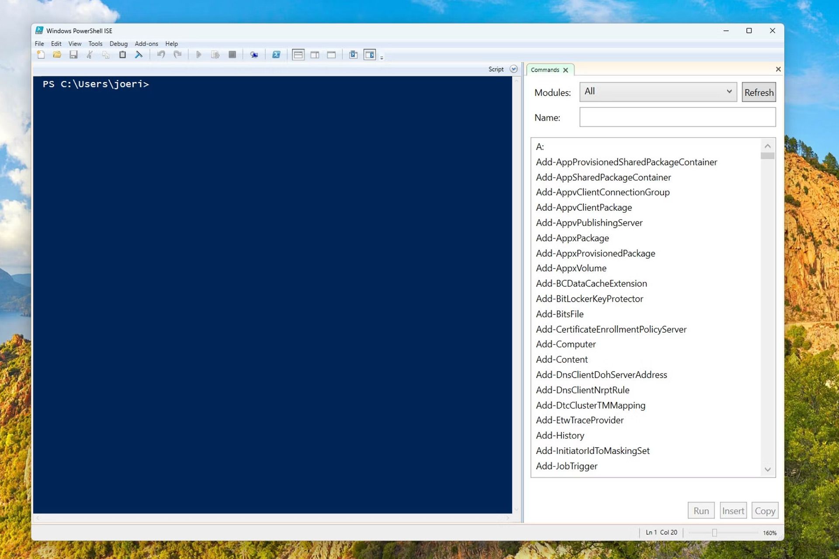Click the Refresh button in Commands panel
This screenshot has height=559, width=839.
(x=759, y=92)
